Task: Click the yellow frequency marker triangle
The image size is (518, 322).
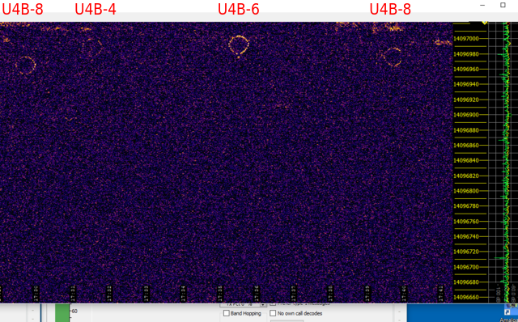Action: click(x=485, y=23)
